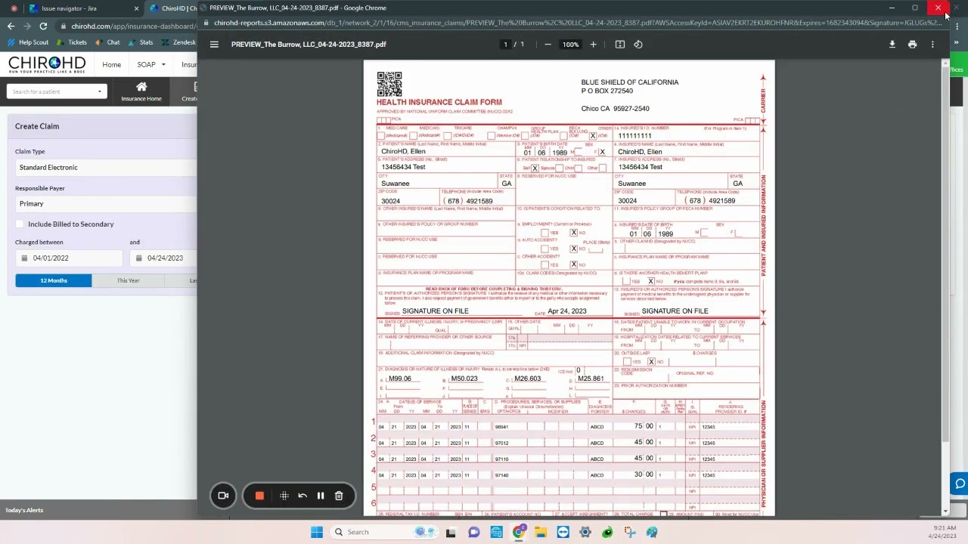Open the chat support bubble icon

[x=959, y=484]
